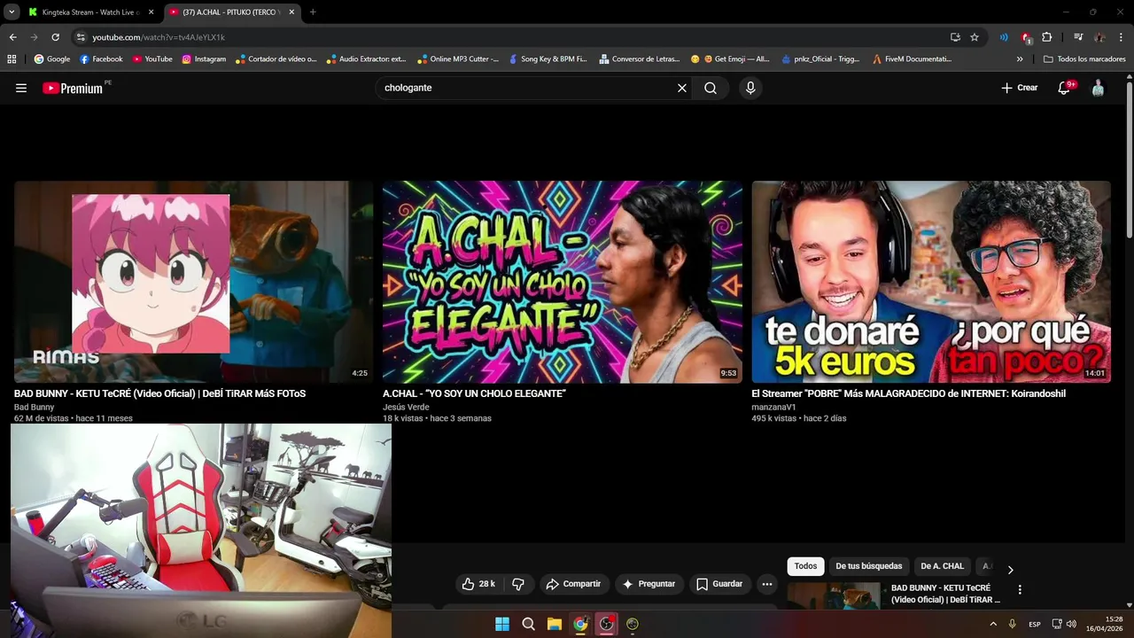Open volume control in system tray
The height and width of the screenshot is (638, 1134).
(1071, 624)
